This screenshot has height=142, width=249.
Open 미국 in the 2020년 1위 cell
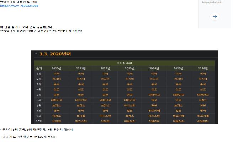pos(57,73)
